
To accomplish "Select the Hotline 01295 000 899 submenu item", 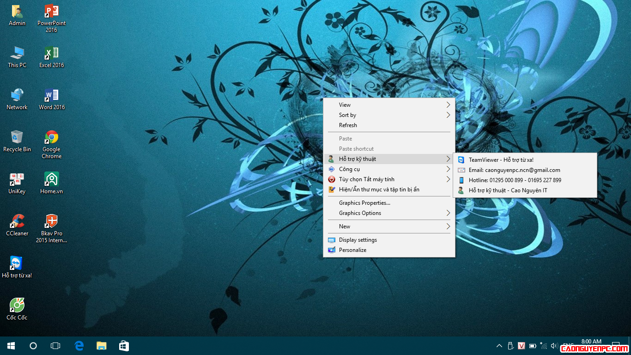I will 525,180.
